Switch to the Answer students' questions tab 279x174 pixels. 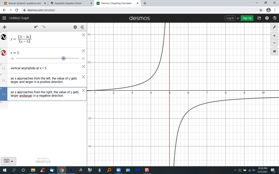coord(25,3)
